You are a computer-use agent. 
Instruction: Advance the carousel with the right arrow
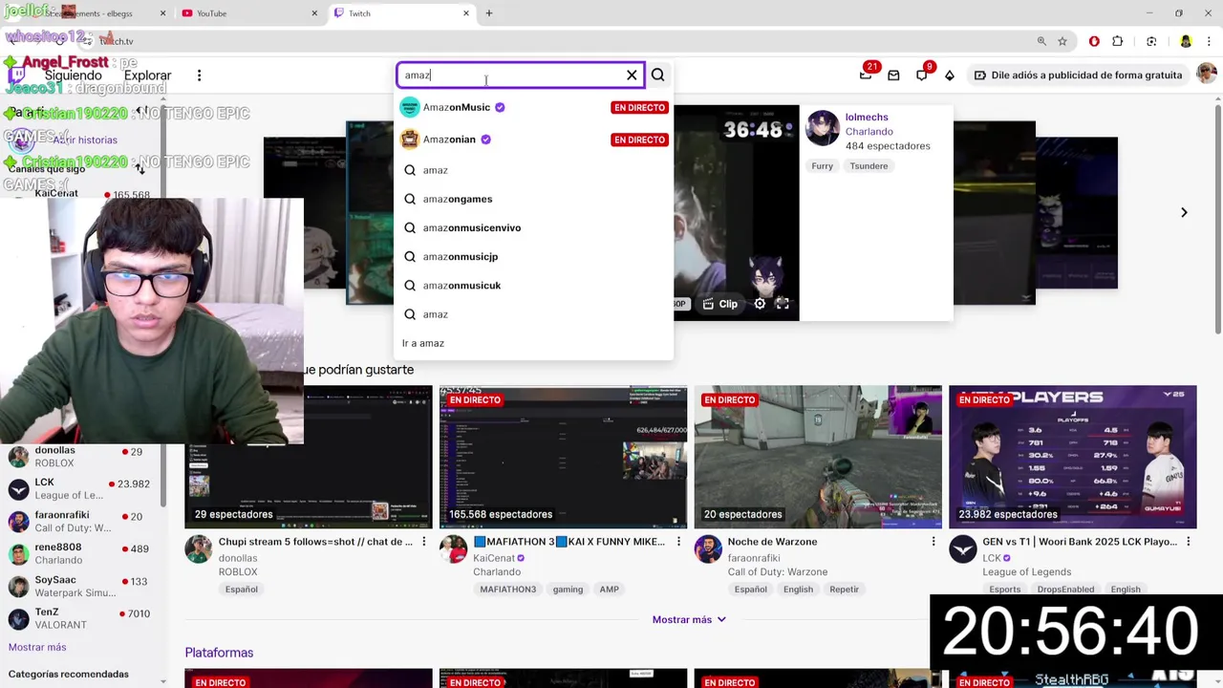pyautogui.click(x=1184, y=212)
